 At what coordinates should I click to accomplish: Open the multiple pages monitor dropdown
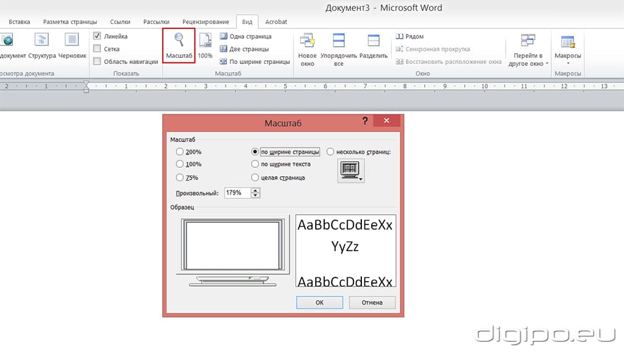pyautogui.click(x=351, y=170)
